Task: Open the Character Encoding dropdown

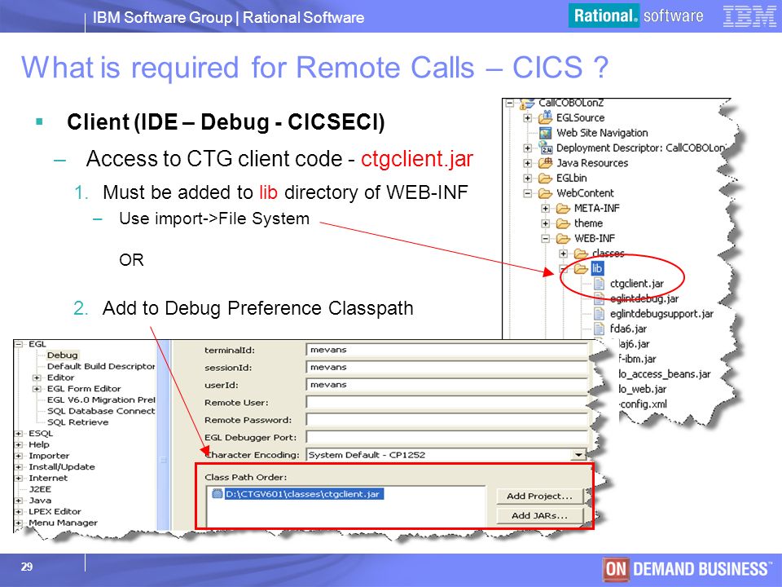Action: [x=578, y=455]
